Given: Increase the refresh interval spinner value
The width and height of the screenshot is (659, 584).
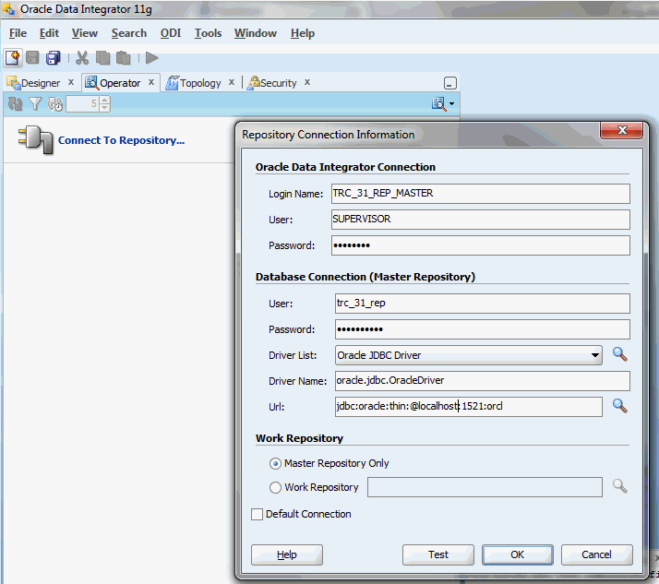Looking at the screenshot, I should [105, 100].
